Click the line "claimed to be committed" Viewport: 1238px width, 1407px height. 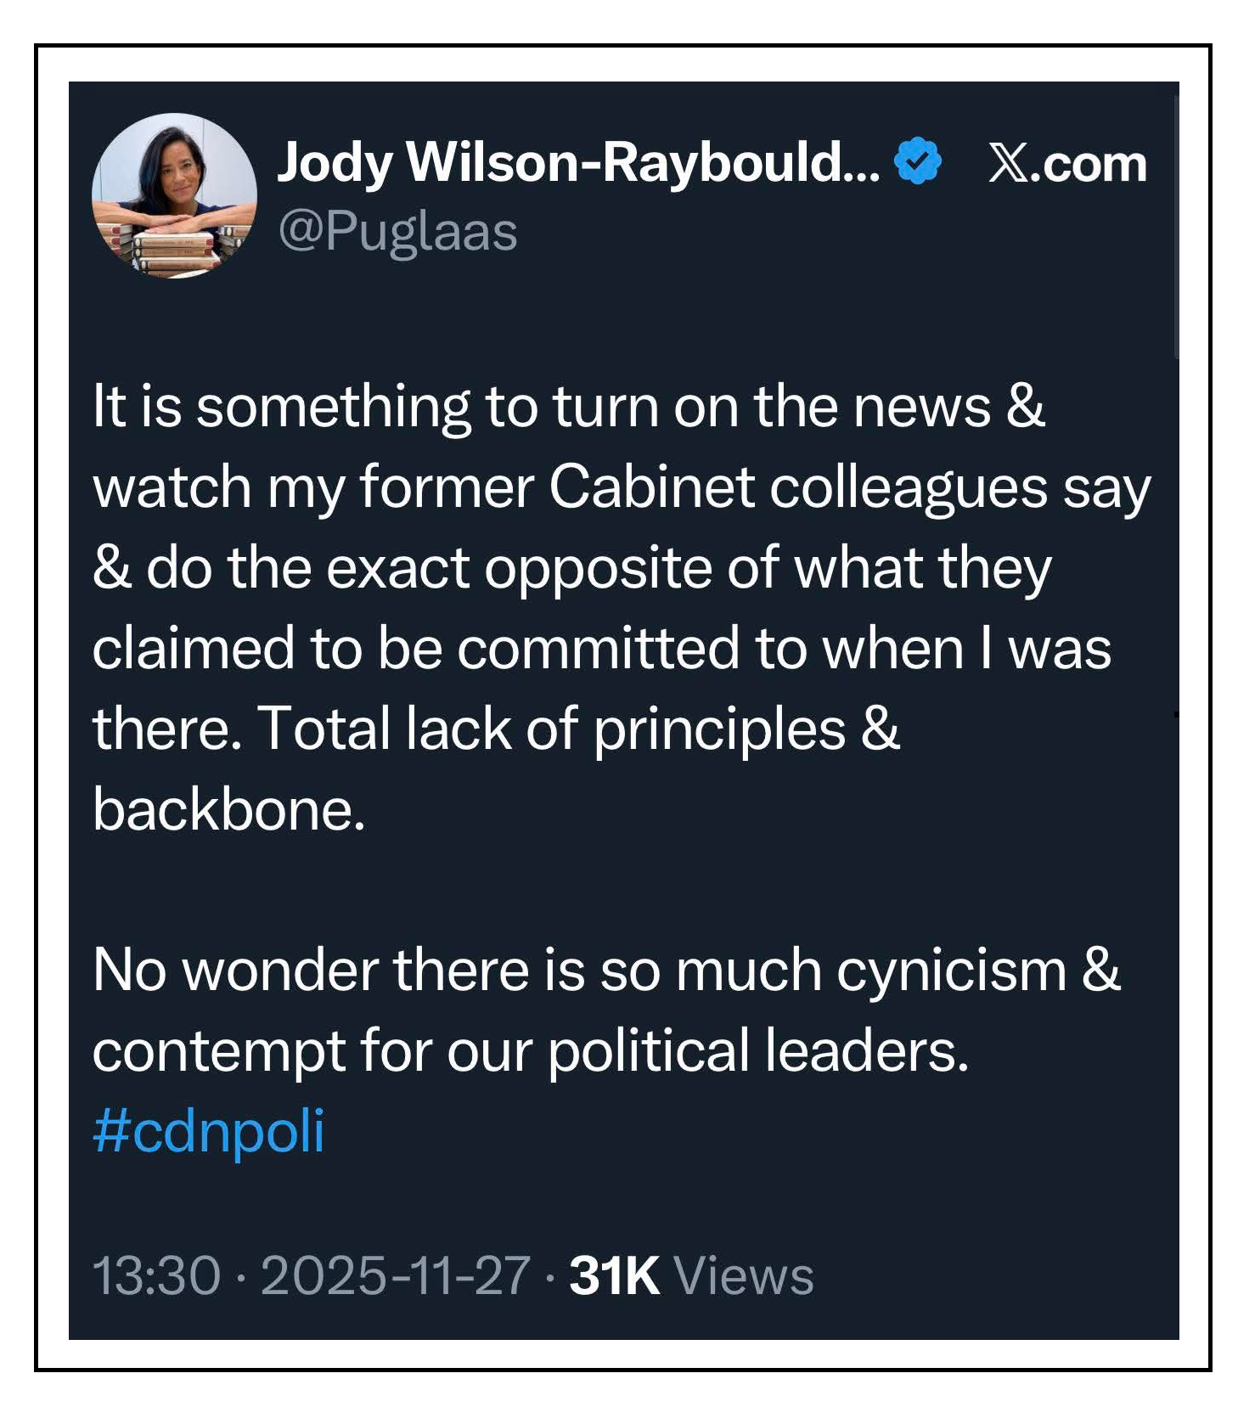coord(601,648)
